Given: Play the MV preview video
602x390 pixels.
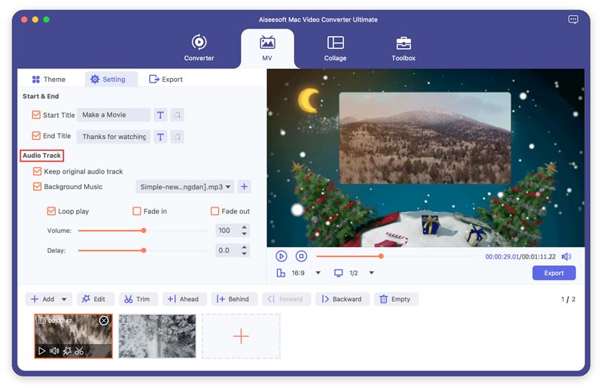Looking at the screenshot, I should click(x=281, y=256).
